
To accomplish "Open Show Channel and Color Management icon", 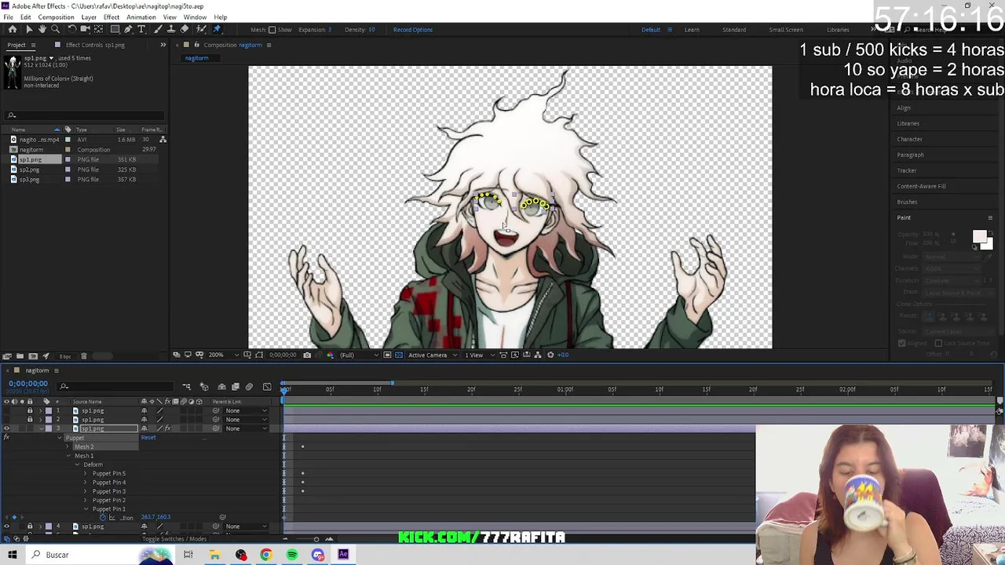I will click(x=330, y=355).
